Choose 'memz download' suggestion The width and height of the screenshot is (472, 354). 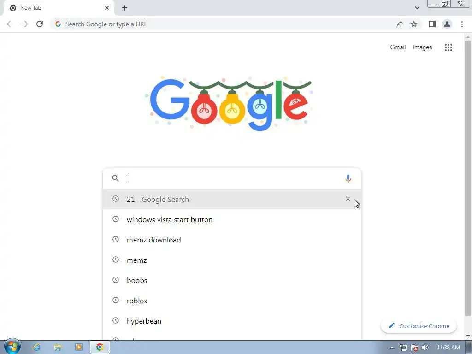[x=232, y=240]
